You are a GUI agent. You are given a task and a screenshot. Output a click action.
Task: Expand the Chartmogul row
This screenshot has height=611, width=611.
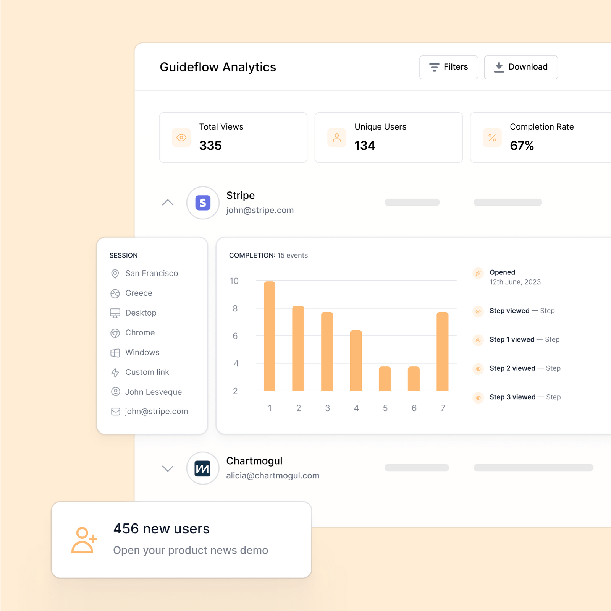coord(167,468)
